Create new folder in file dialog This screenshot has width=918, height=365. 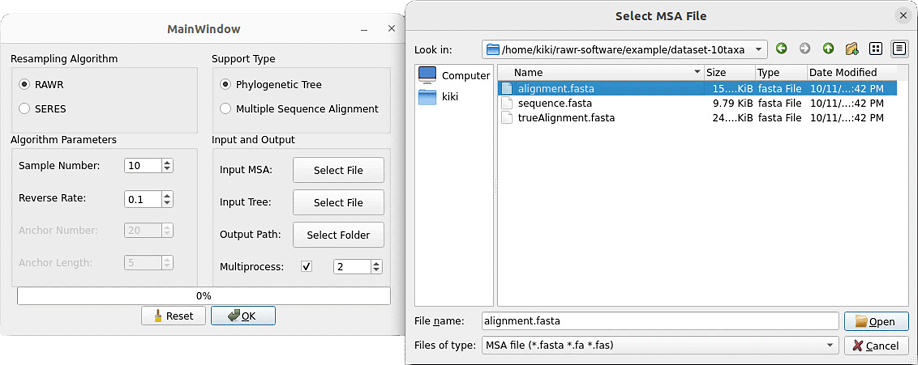[852, 49]
